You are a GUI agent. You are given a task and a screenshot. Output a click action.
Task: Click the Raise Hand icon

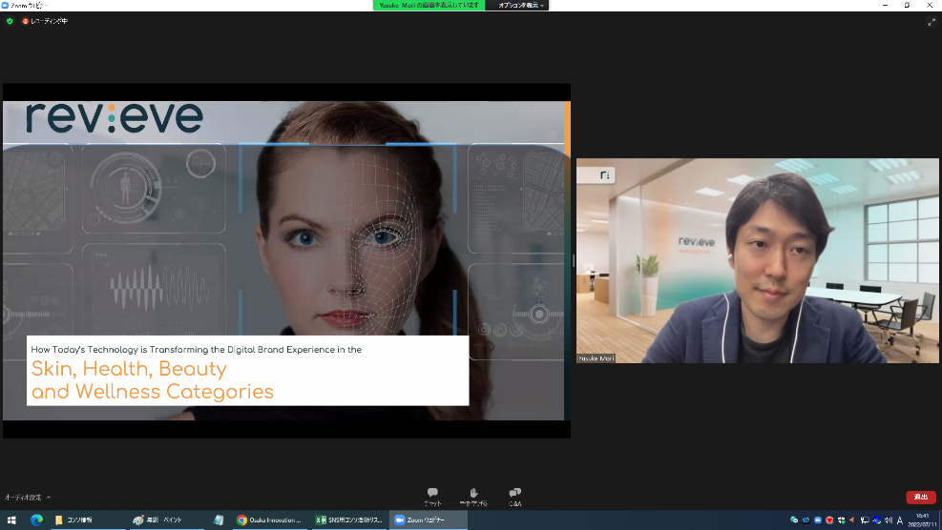coord(473,495)
